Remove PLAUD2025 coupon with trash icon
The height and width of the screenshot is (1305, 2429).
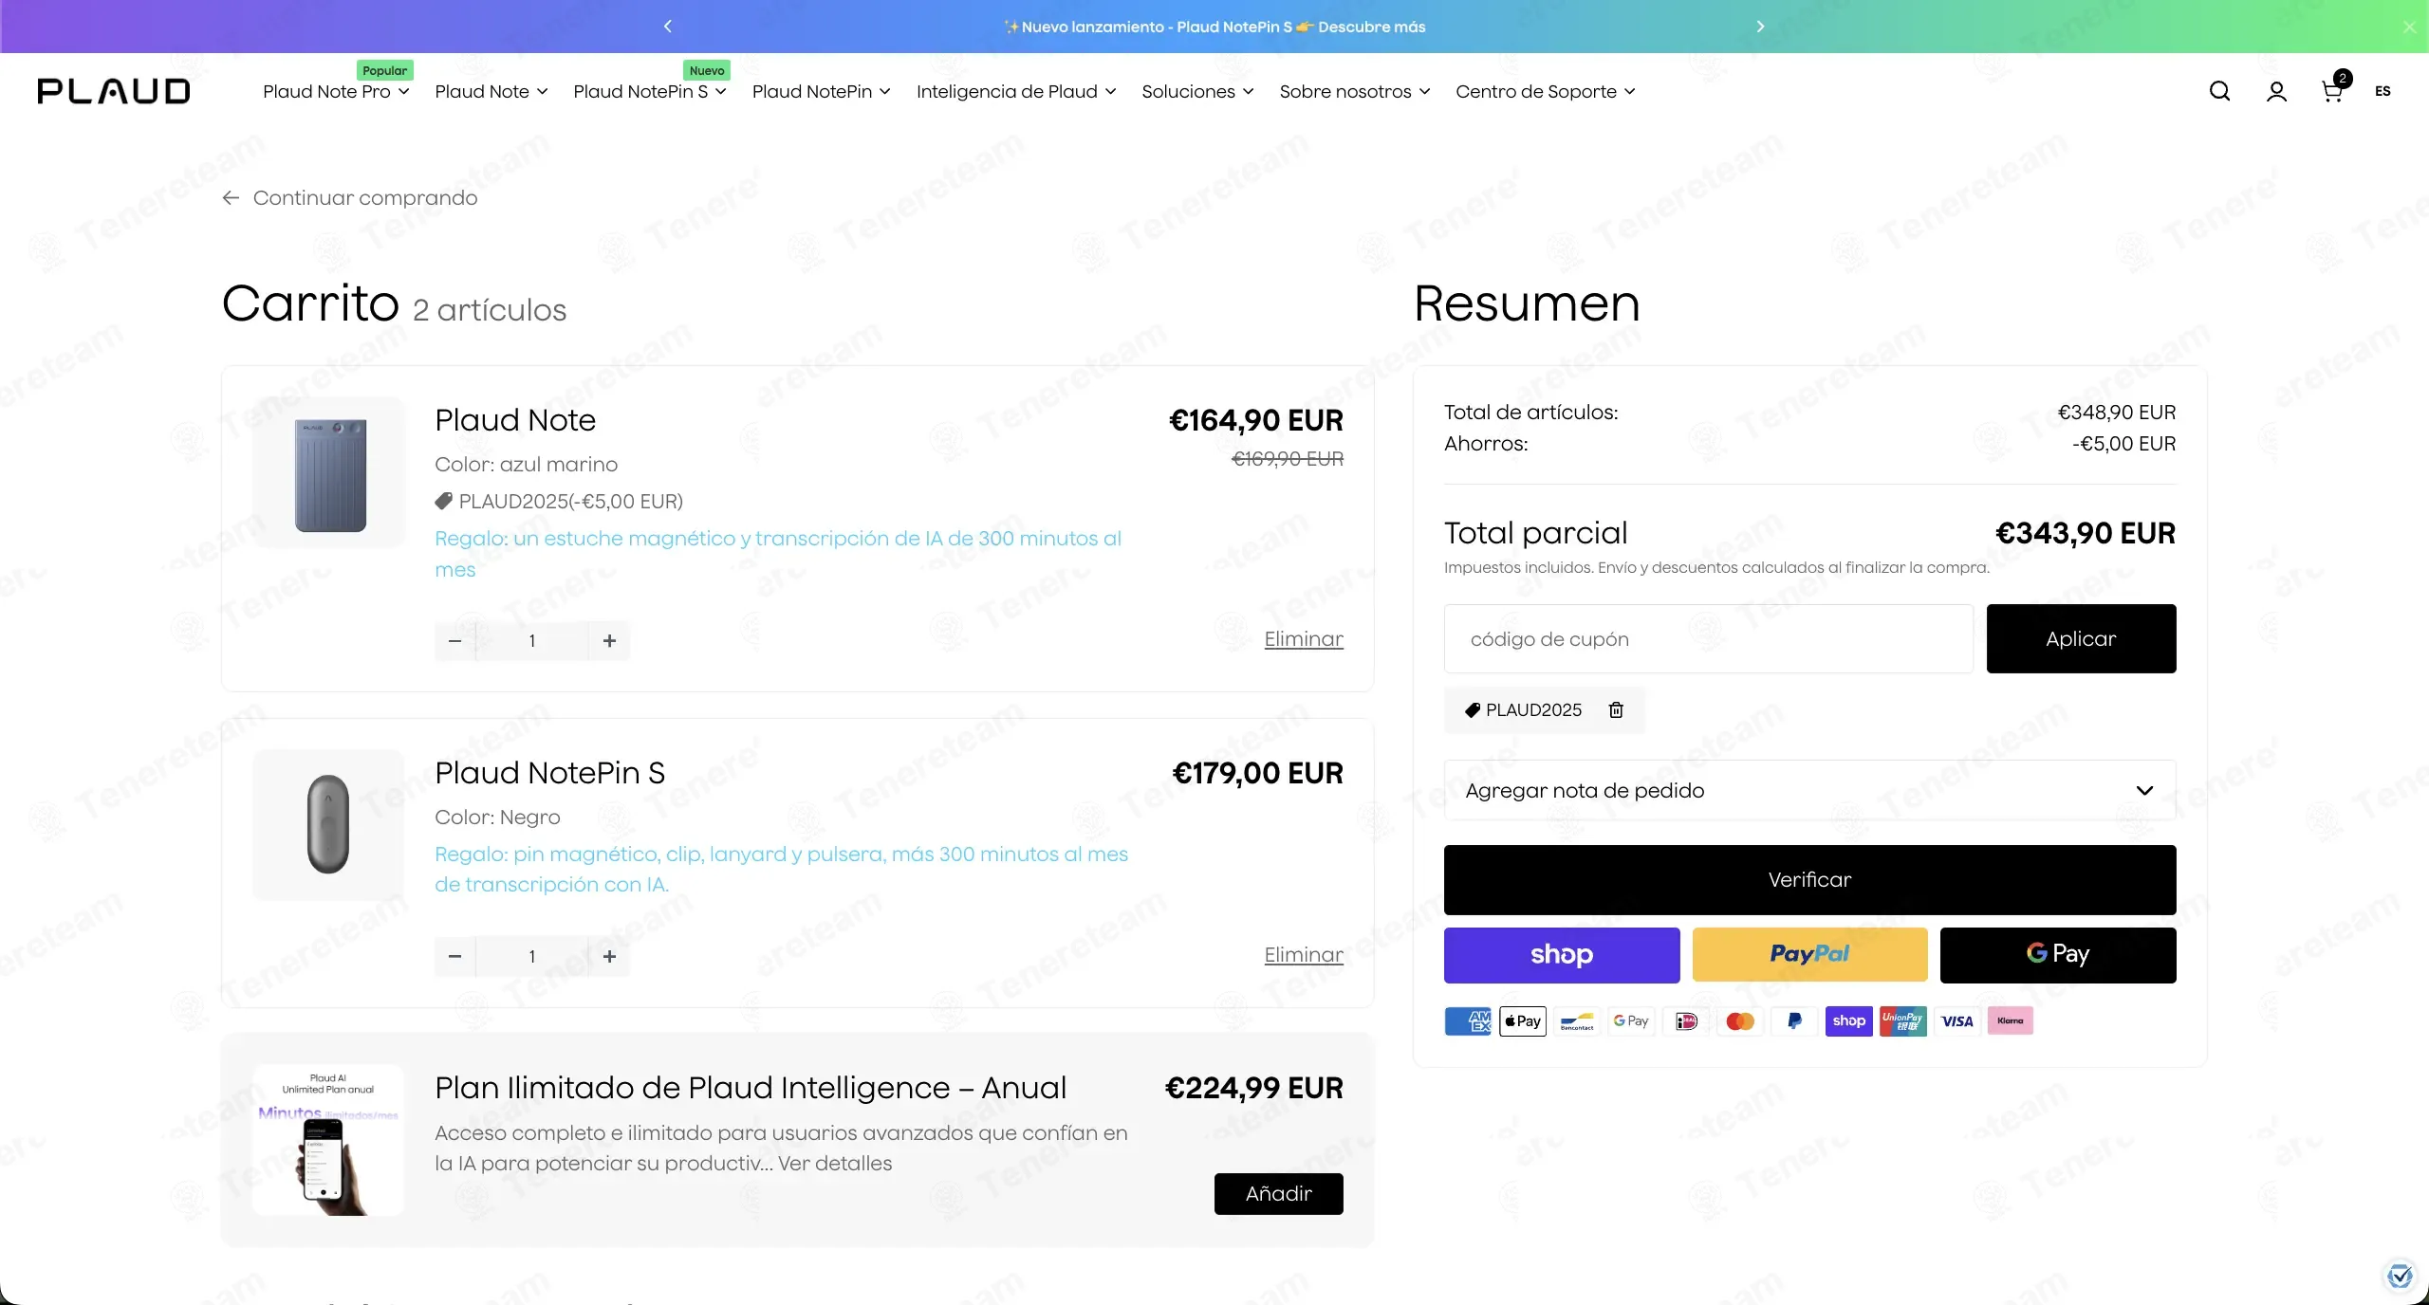pyautogui.click(x=1616, y=709)
